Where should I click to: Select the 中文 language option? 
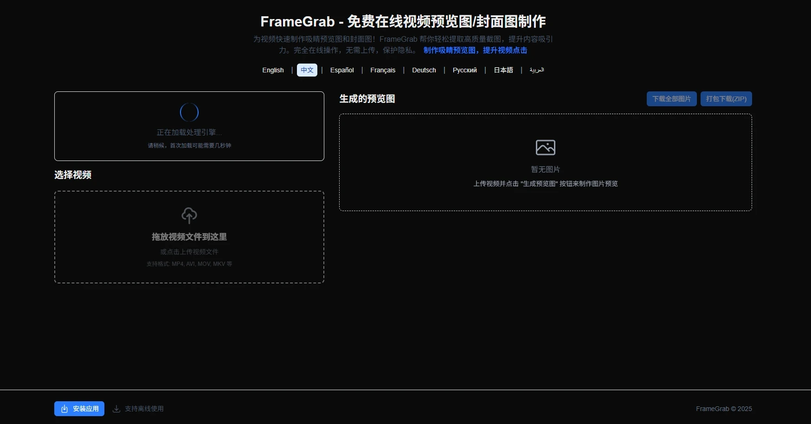(x=307, y=70)
